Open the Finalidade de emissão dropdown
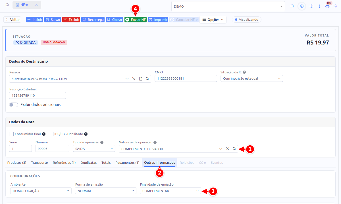The image size is (341, 204). tap(170, 191)
